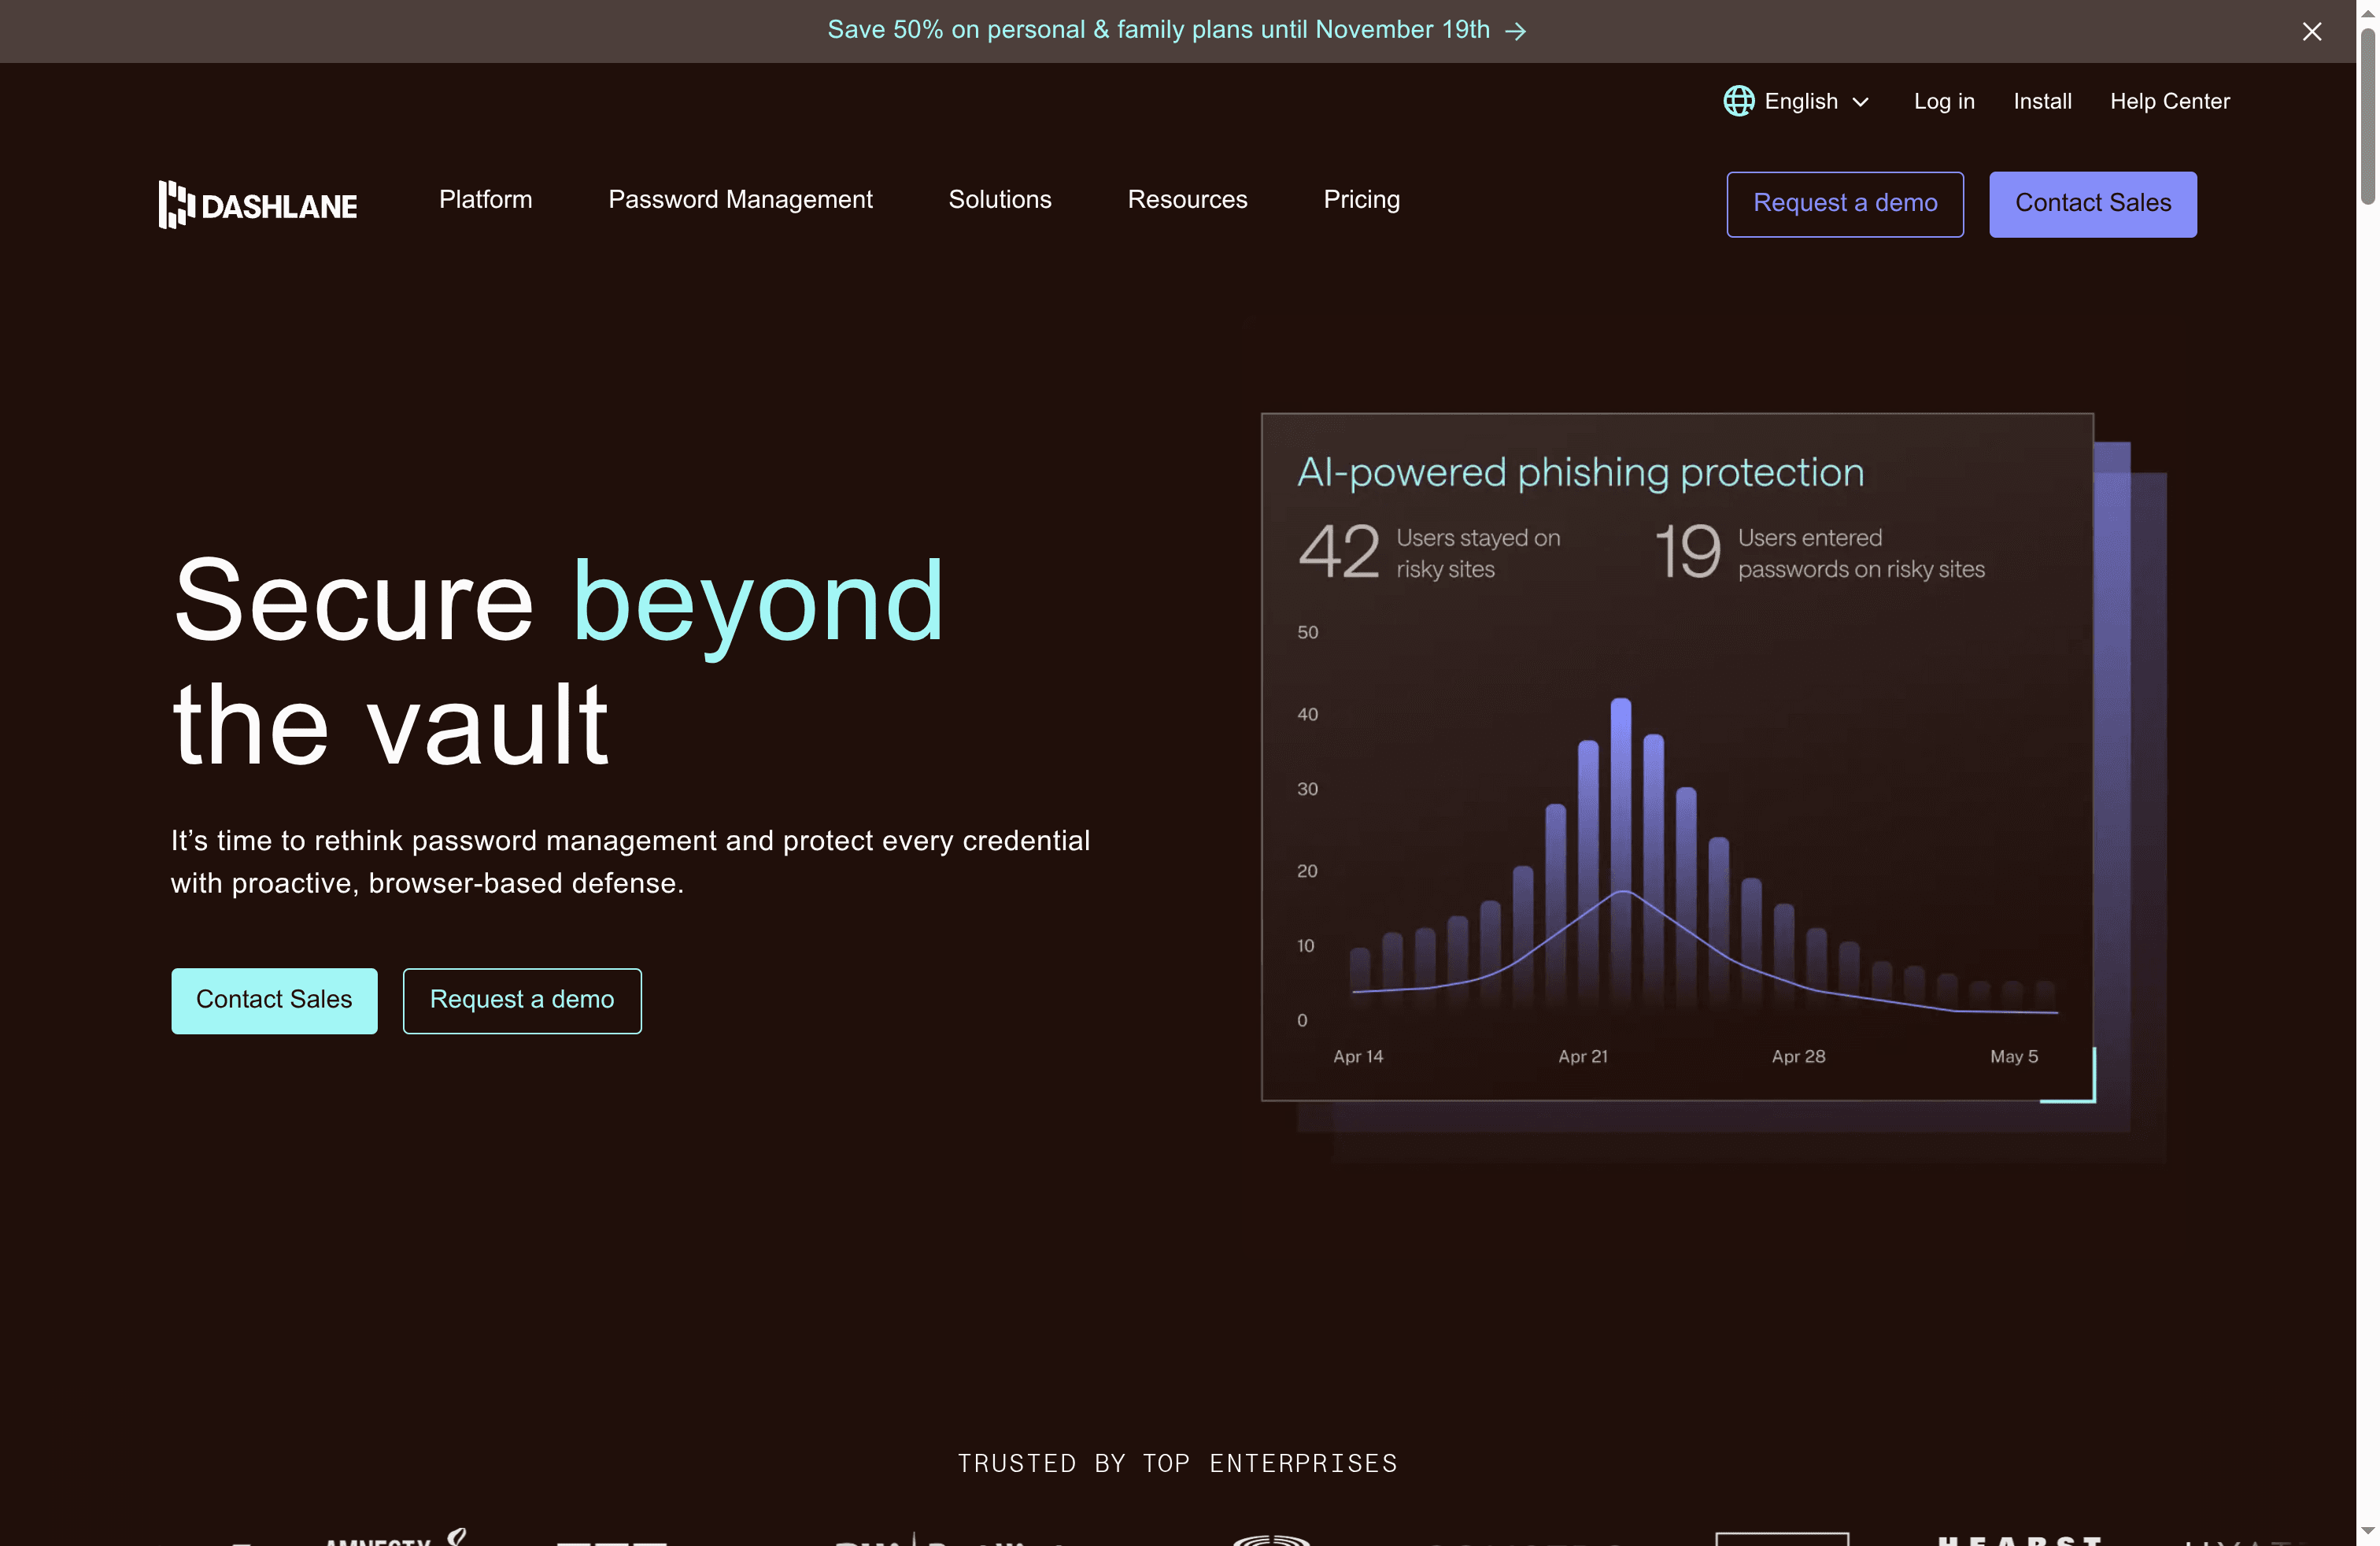Viewport: 2380px width, 1546px height.
Task: Click the AI-powered phishing protection heading
Action: (x=1581, y=472)
